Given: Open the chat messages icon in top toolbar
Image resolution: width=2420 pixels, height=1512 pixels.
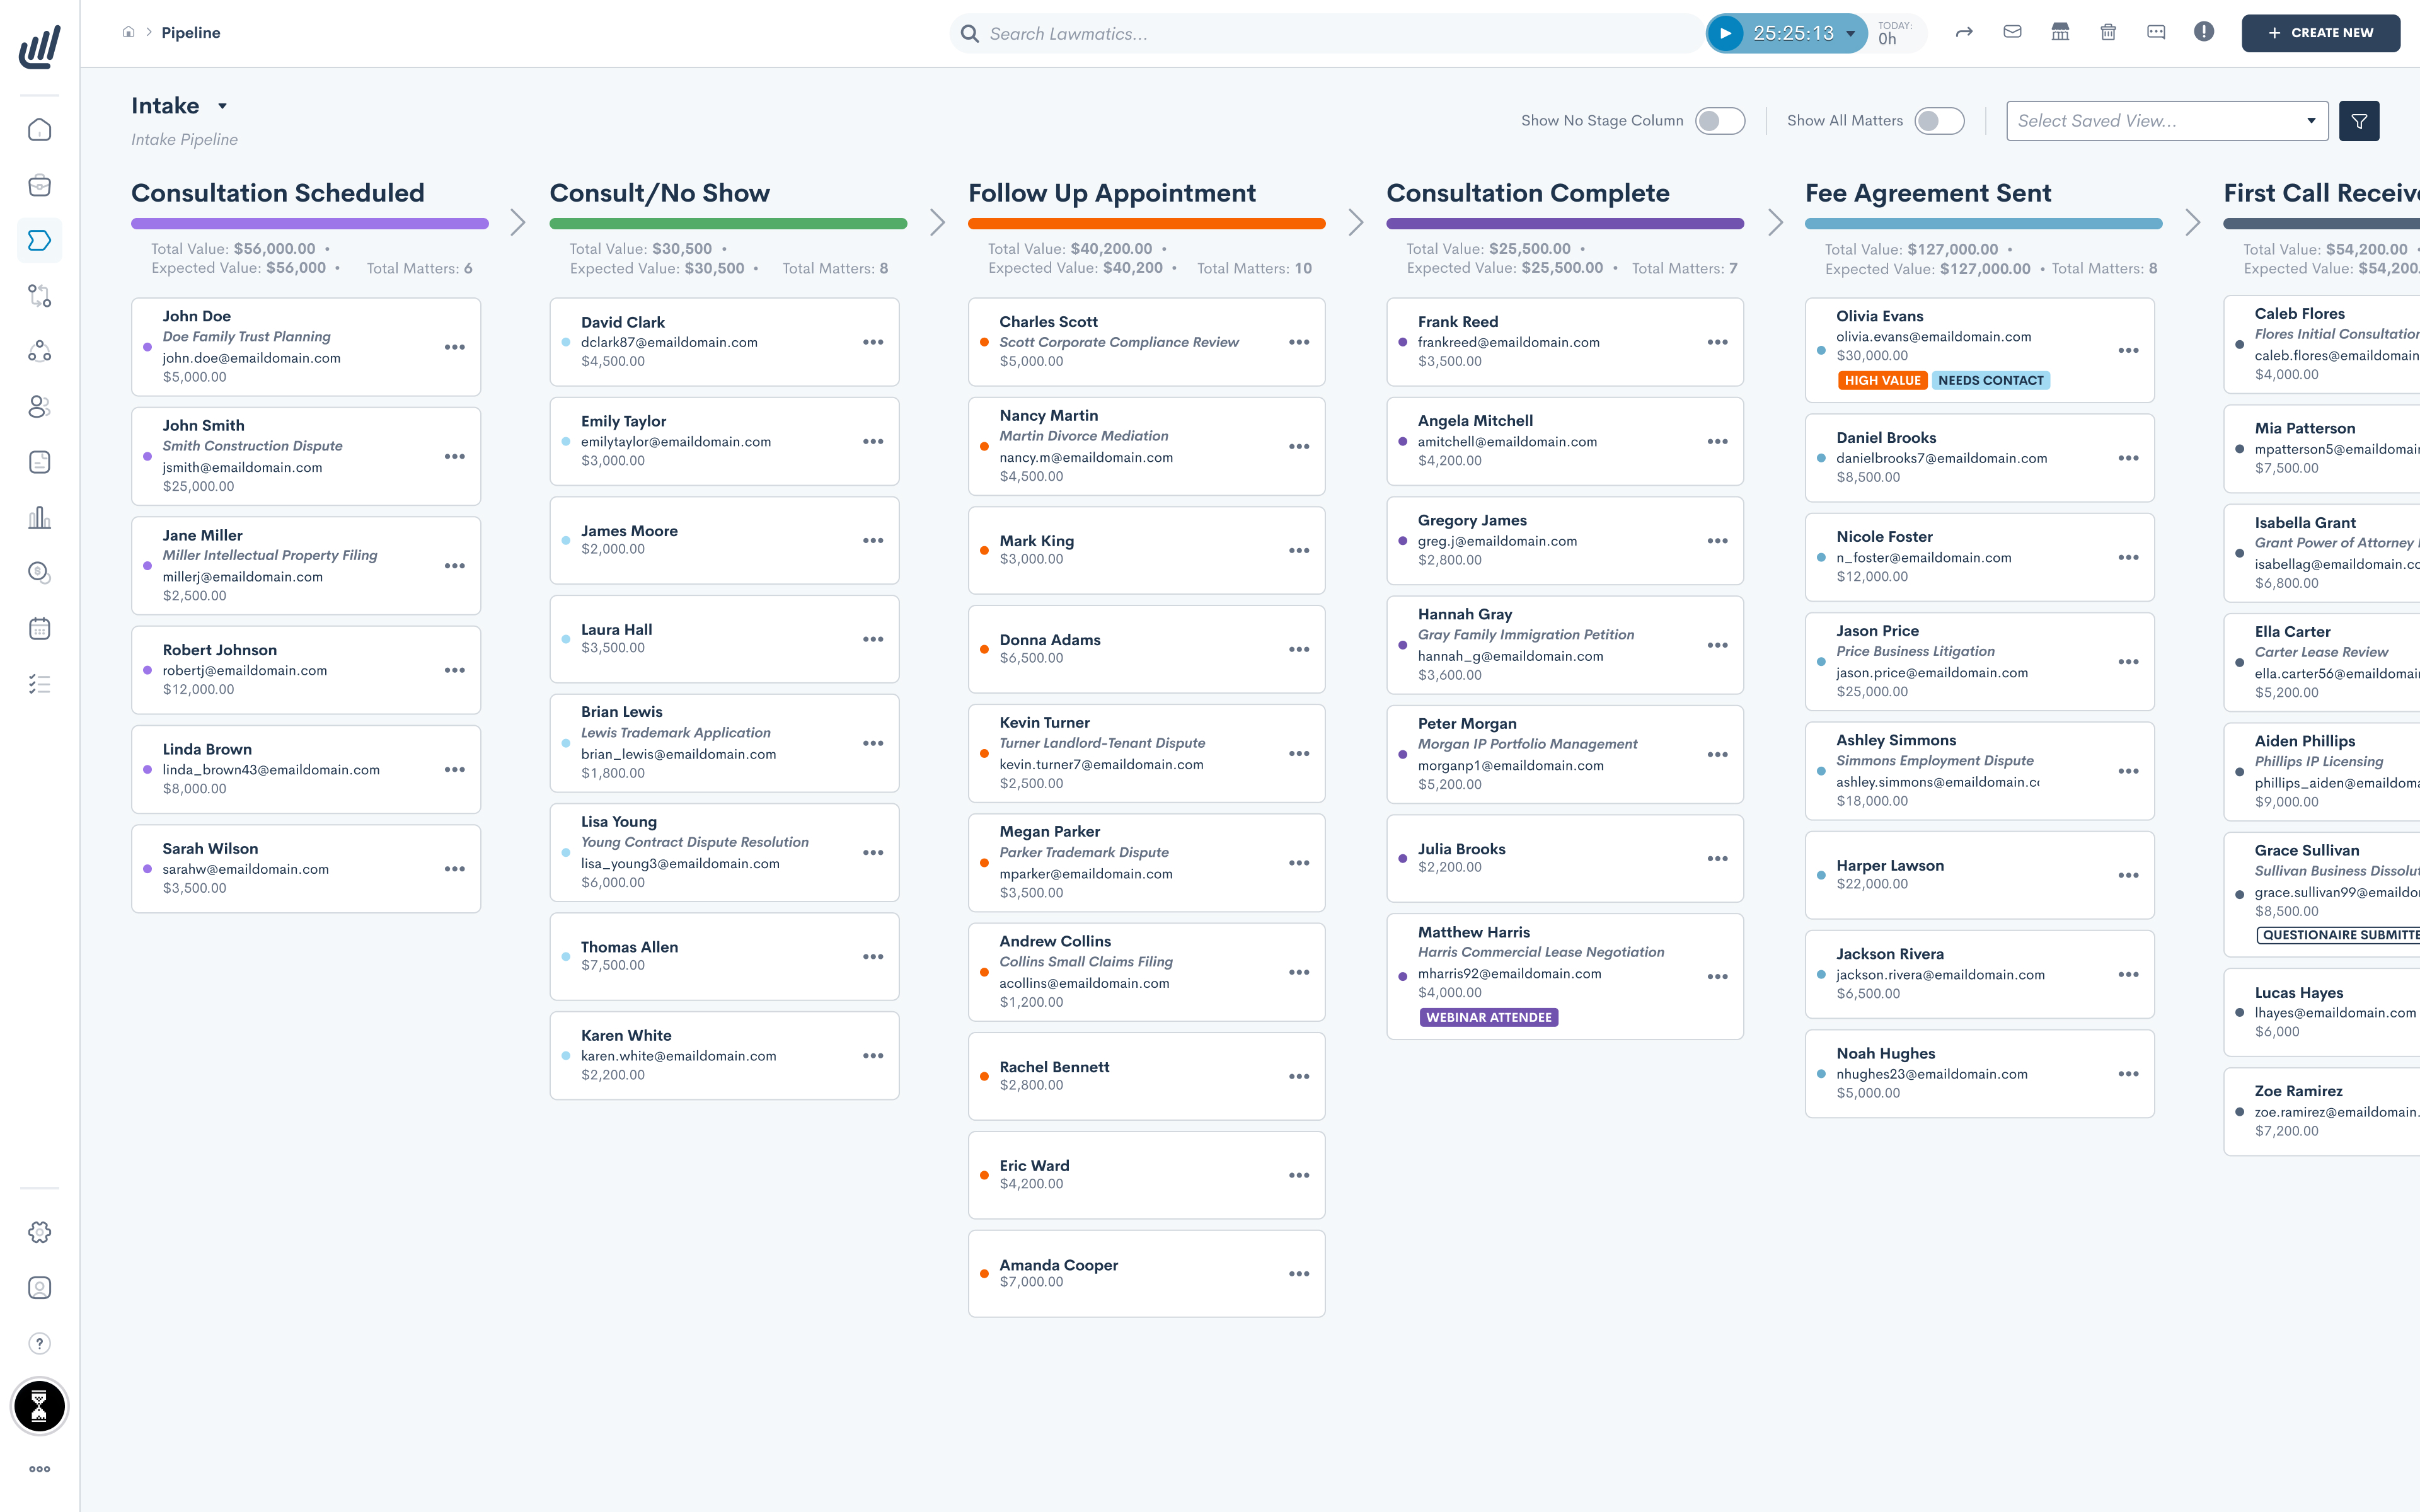Looking at the screenshot, I should pyautogui.click(x=2156, y=32).
